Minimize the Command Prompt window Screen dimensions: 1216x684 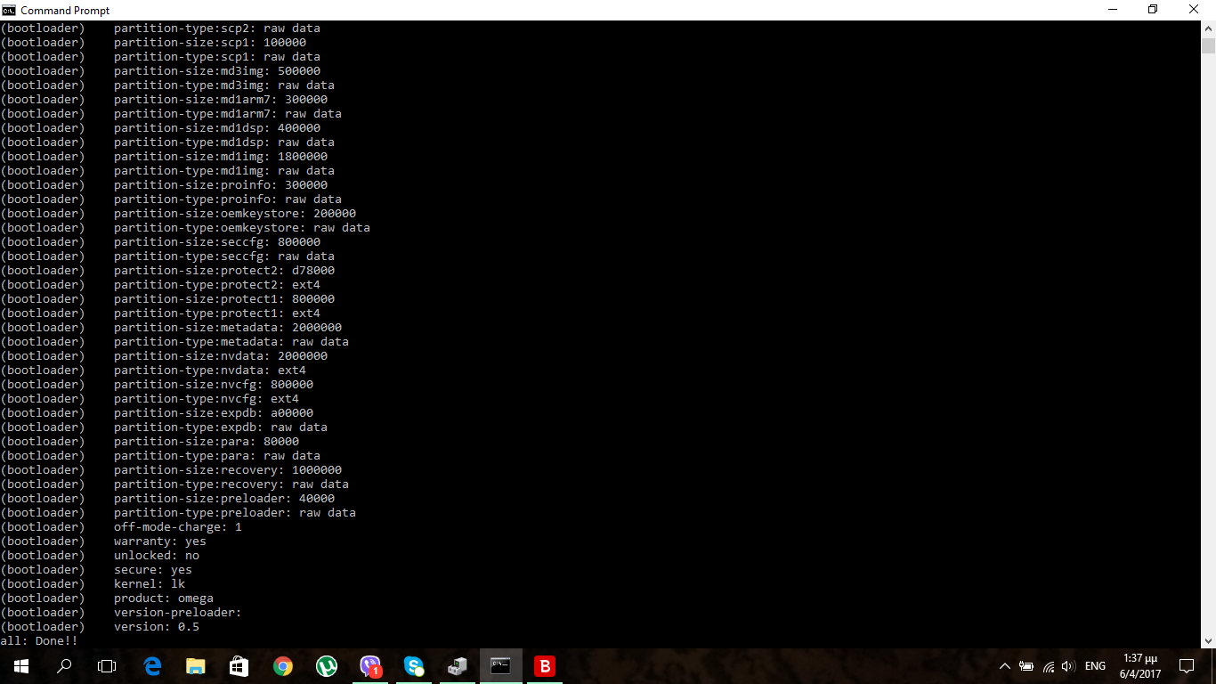[x=1113, y=10]
